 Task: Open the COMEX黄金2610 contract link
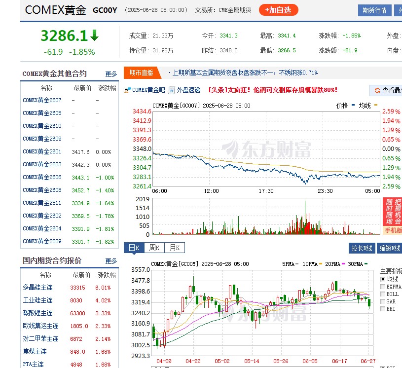click(42, 126)
